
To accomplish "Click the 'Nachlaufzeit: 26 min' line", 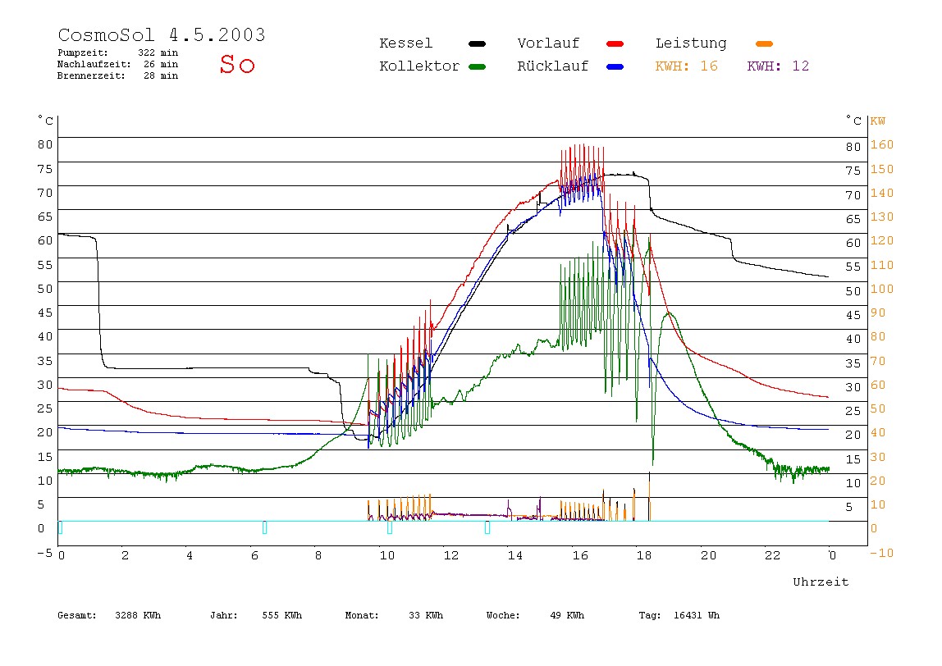I will [x=118, y=64].
